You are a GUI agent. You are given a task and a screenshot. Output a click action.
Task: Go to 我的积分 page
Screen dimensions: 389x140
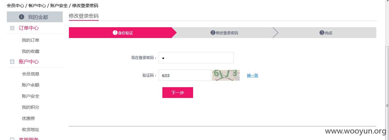click(30, 107)
